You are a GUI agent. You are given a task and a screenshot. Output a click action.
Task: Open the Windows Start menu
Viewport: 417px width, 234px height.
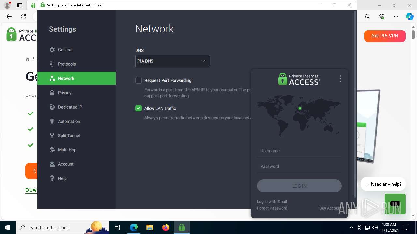pos(8,227)
